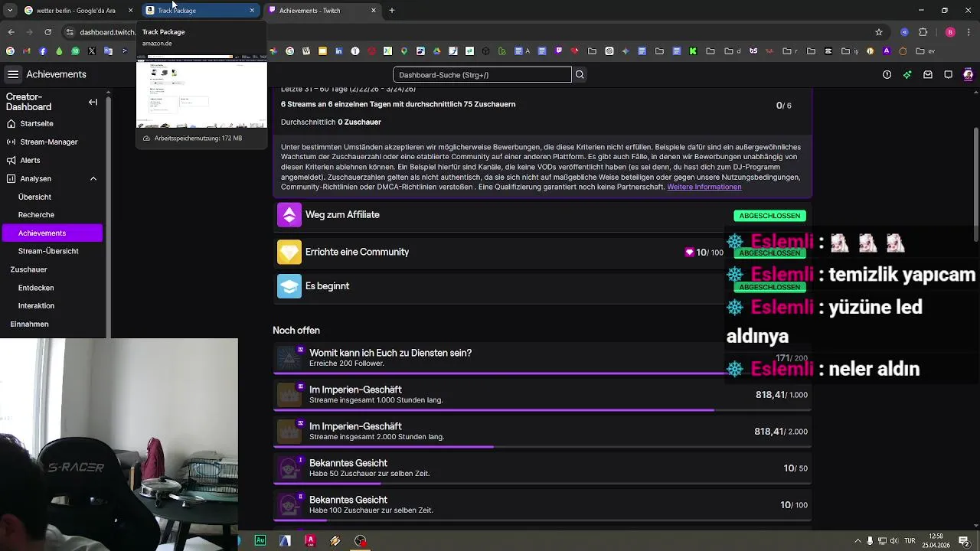Image resolution: width=980 pixels, height=551 pixels.
Task: Click the taskbar volume speaker icon
Action: click(893, 541)
